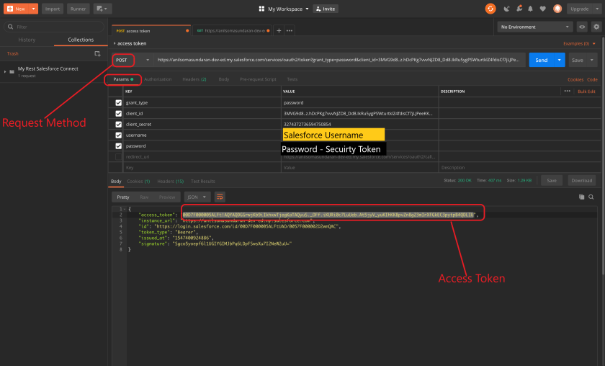Select the Params tab
The width and height of the screenshot is (605, 366).
pyautogui.click(x=122, y=79)
